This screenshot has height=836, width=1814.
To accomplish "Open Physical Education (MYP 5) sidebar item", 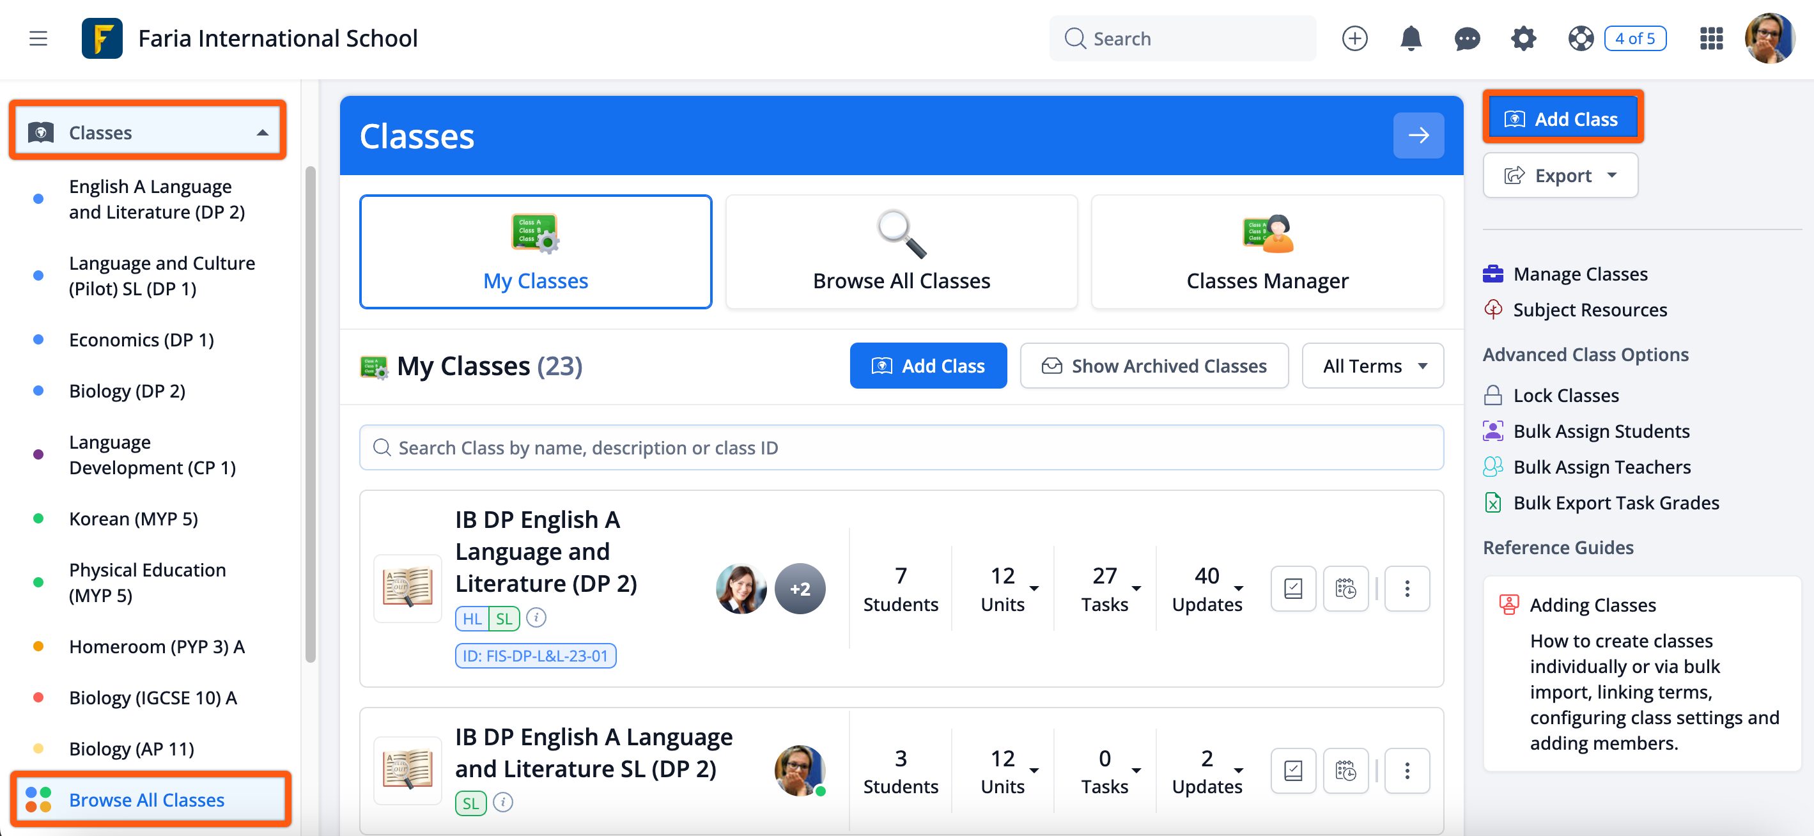I will click(x=147, y=582).
